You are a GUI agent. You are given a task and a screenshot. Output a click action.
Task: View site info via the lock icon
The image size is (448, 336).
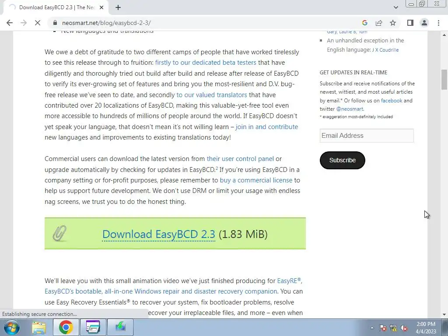pos(55,23)
